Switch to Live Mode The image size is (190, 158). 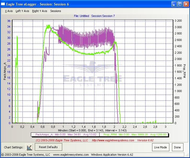pos(161,147)
